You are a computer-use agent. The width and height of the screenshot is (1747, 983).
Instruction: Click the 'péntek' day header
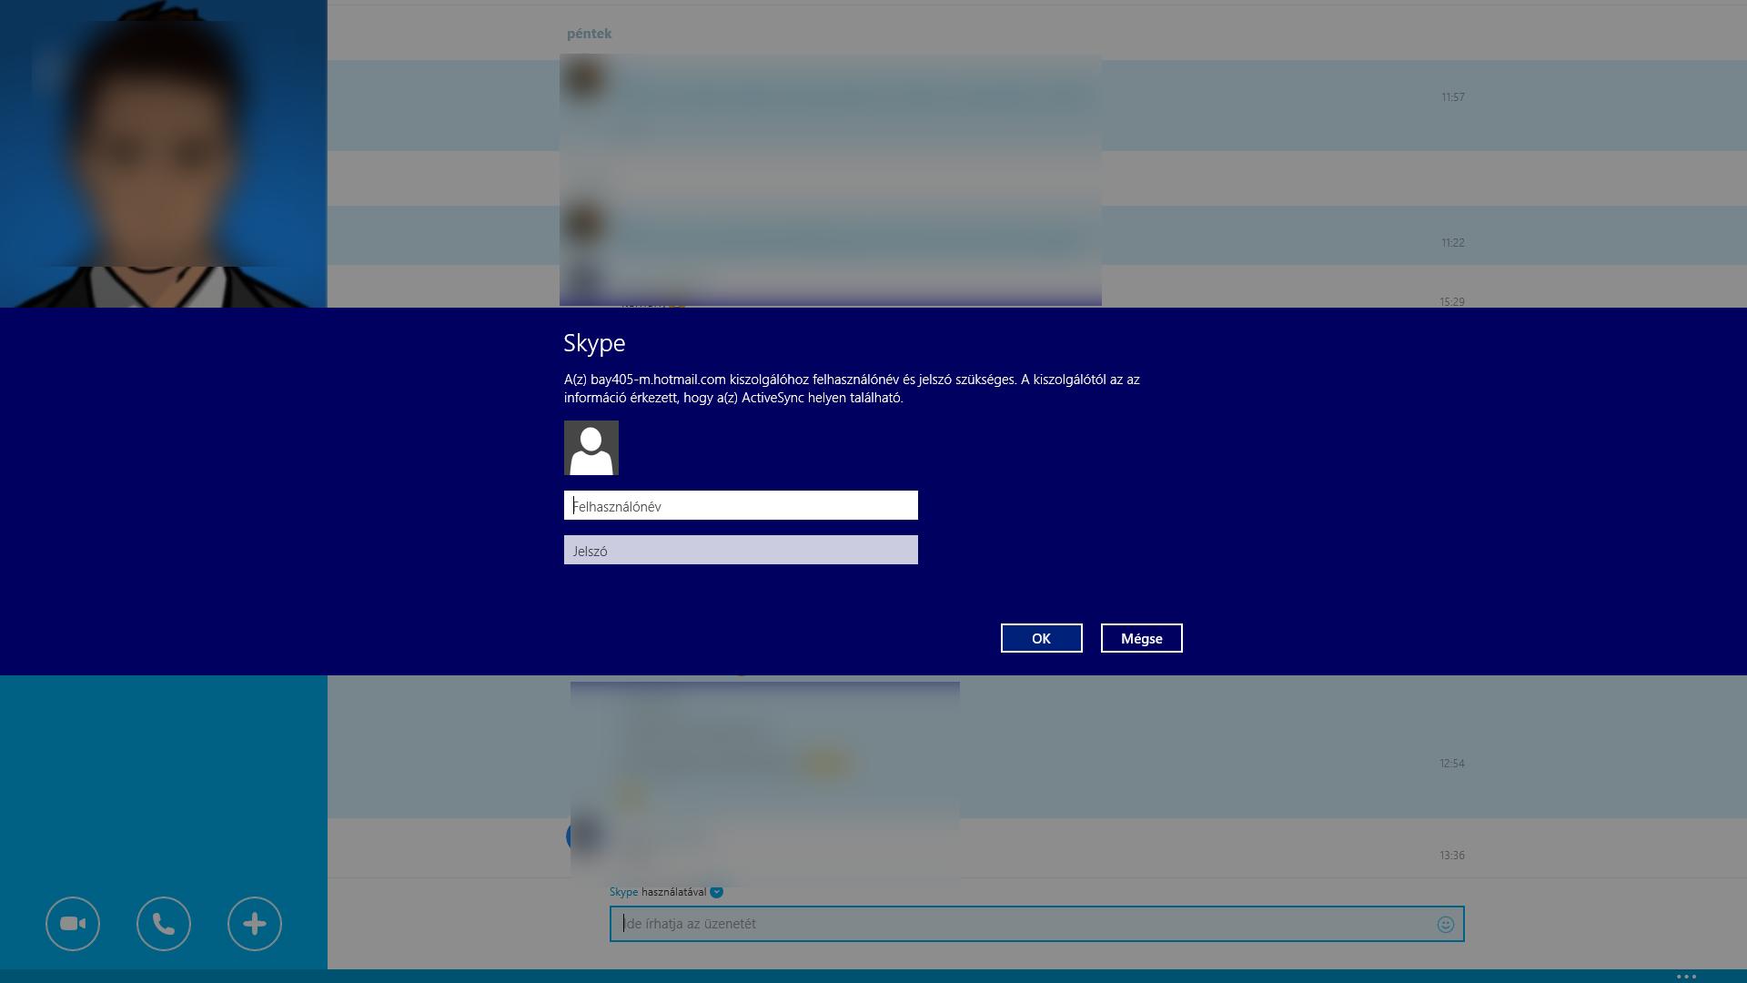click(589, 34)
